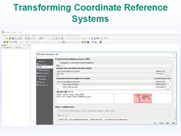
Task: Select the WGS_1984_(G1762) CRS row
Action: (113, 85)
